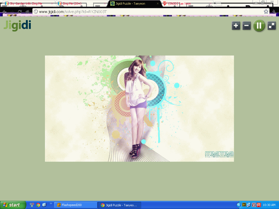Click the zoom in plus button

(236, 26)
